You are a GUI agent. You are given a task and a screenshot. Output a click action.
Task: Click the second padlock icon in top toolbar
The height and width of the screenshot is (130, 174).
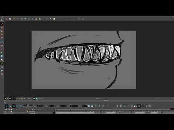(x=40, y=19)
